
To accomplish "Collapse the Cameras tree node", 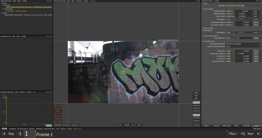I will 3,5.
